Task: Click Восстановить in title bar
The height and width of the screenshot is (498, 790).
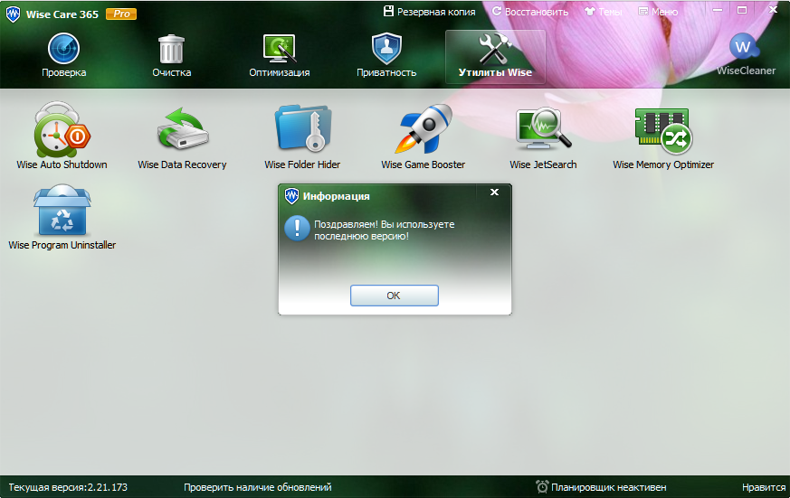Action: coord(530,12)
